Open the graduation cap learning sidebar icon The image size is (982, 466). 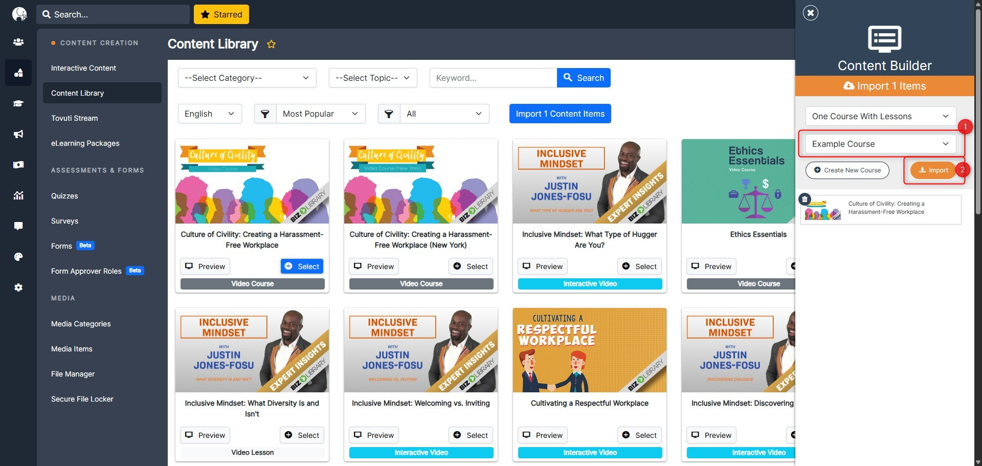pyautogui.click(x=18, y=103)
